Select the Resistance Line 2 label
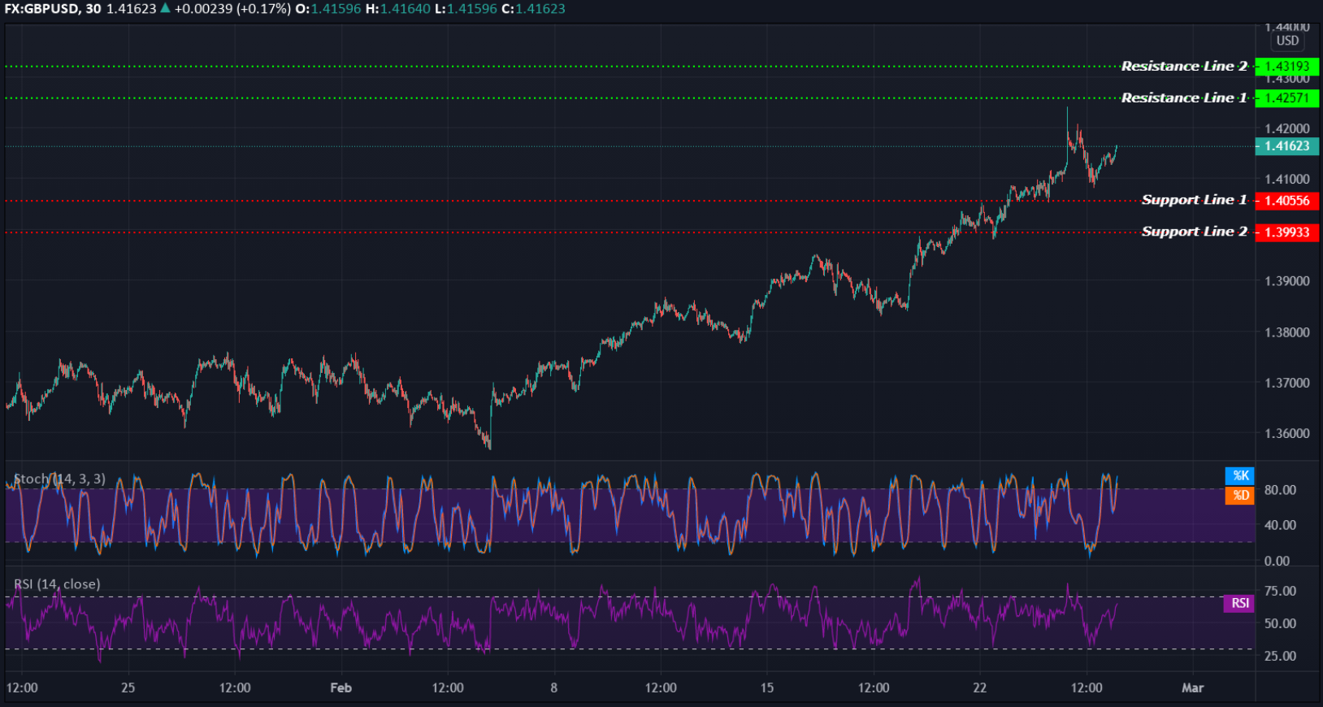Viewport: 1323px width, 707px height. pyautogui.click(x=1184, y=66)
